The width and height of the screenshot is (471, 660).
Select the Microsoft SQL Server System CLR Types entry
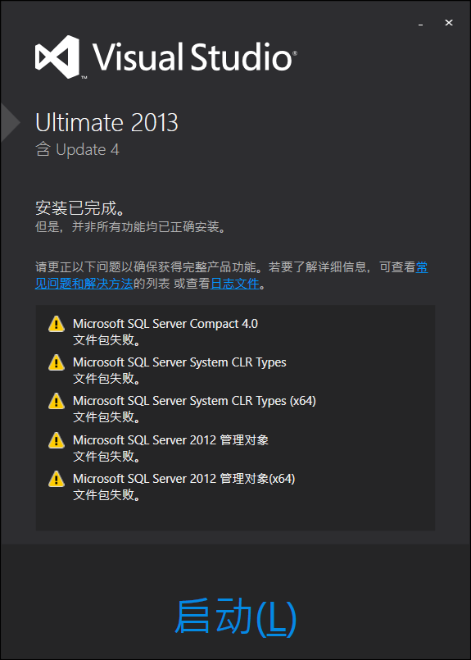tap(179, 362)
